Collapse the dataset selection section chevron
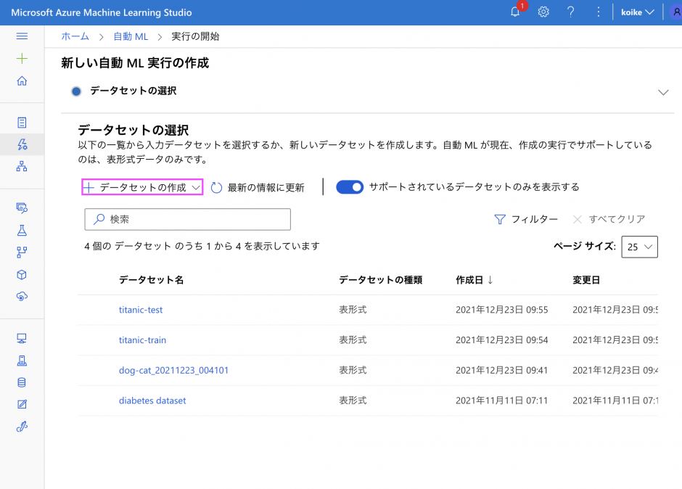Screen dimensions: 682x489 click(662, 92)
